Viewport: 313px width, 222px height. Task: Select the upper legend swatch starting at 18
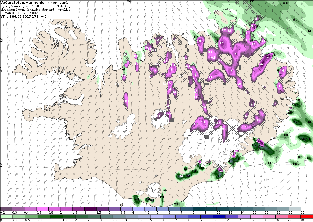pos(271,209)
